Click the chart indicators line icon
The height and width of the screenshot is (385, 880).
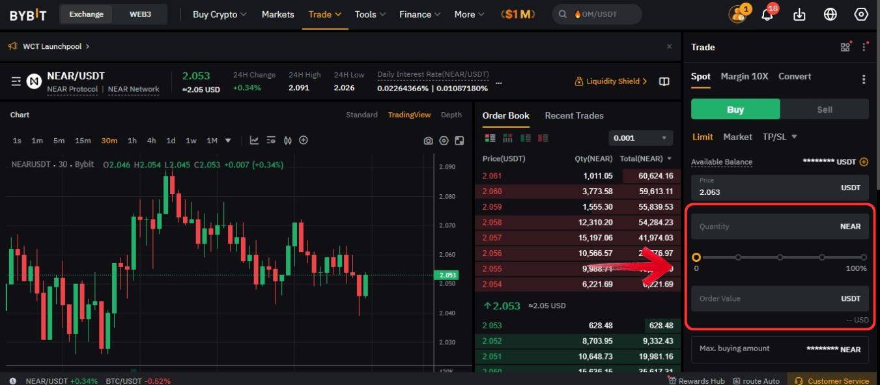point(254,140)
